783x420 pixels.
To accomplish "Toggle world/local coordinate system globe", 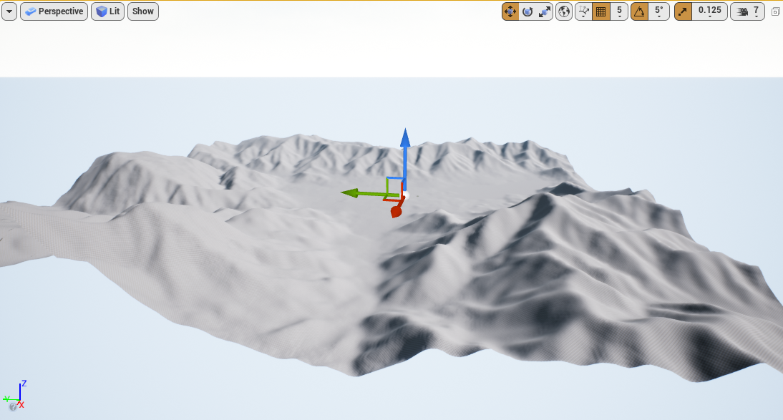I will tap(564, 11).
